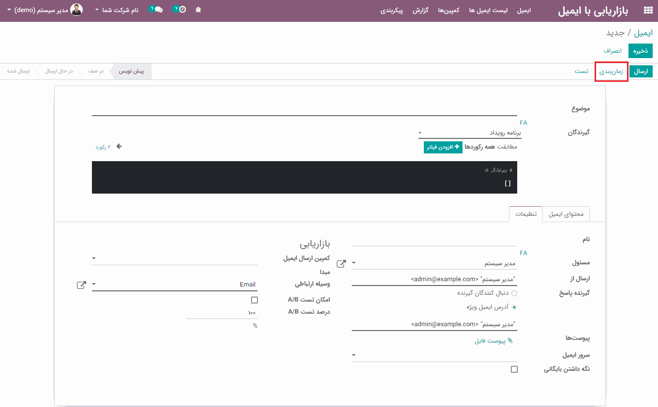Select the آدرس ایمیل ویژه radio option
This screenshot has width=658, height=407.
point(514,307)
